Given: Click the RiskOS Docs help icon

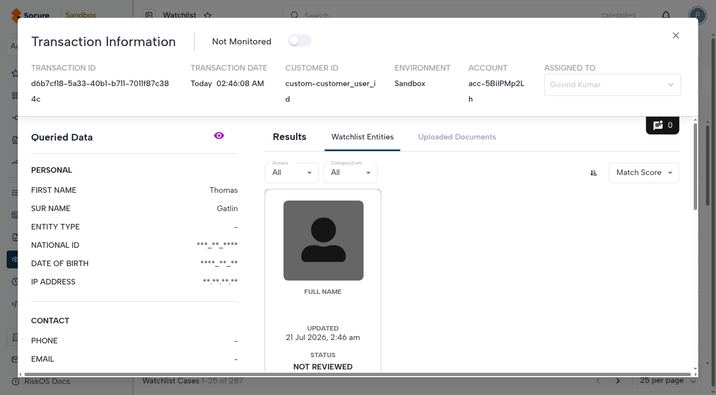Looking at the screenshot, I should (15, 381).
